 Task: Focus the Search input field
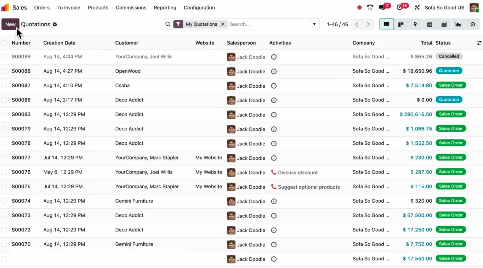[269, 24]
